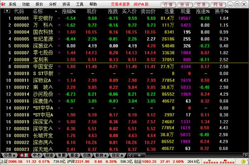Switch to the A股 tab
The image size is (249, 165).
(24, 155)
